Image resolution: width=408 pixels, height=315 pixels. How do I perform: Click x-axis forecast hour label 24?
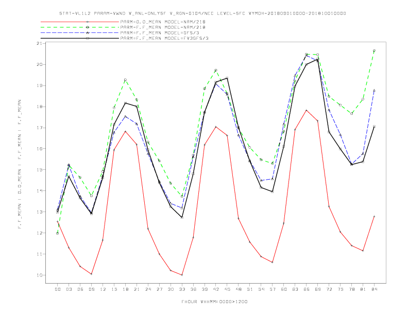tap(148, 289)
